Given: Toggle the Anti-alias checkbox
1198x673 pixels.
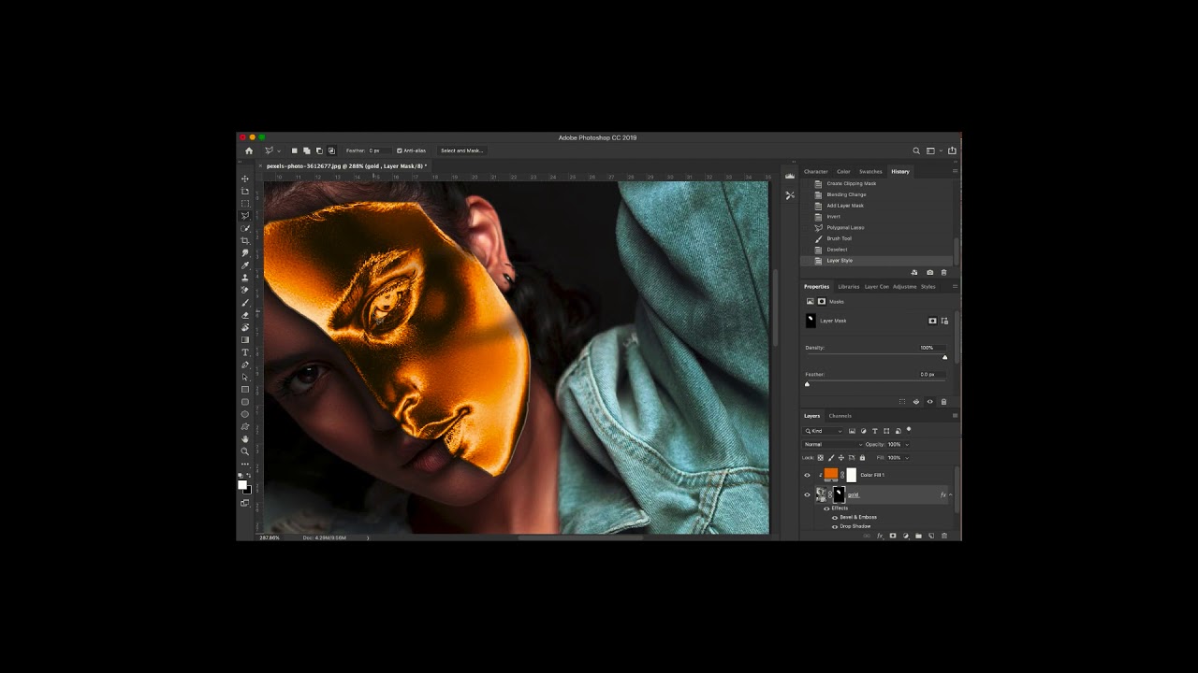Looking at the screenshot, I should (x=400, y=150).
